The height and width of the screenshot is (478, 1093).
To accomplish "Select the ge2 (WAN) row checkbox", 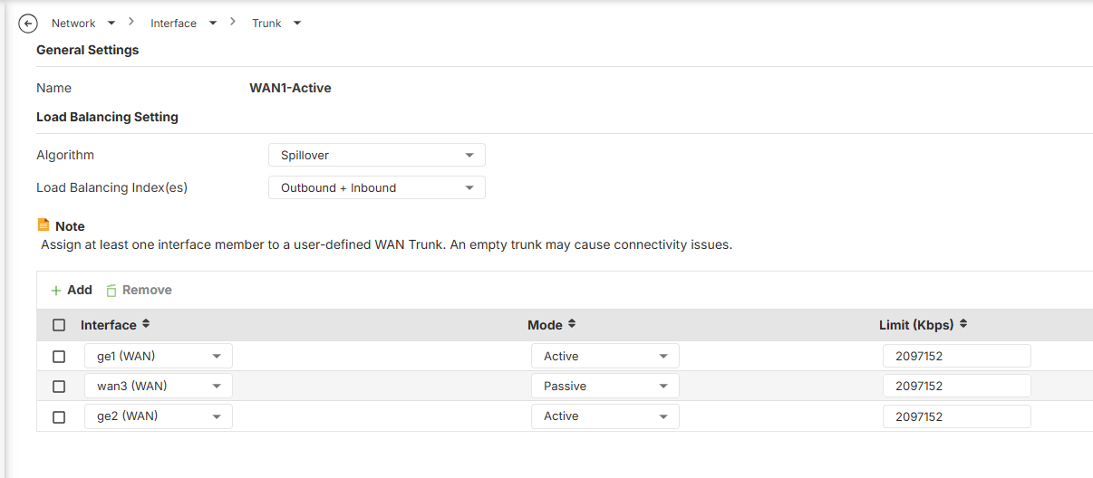I will [59, 416].
